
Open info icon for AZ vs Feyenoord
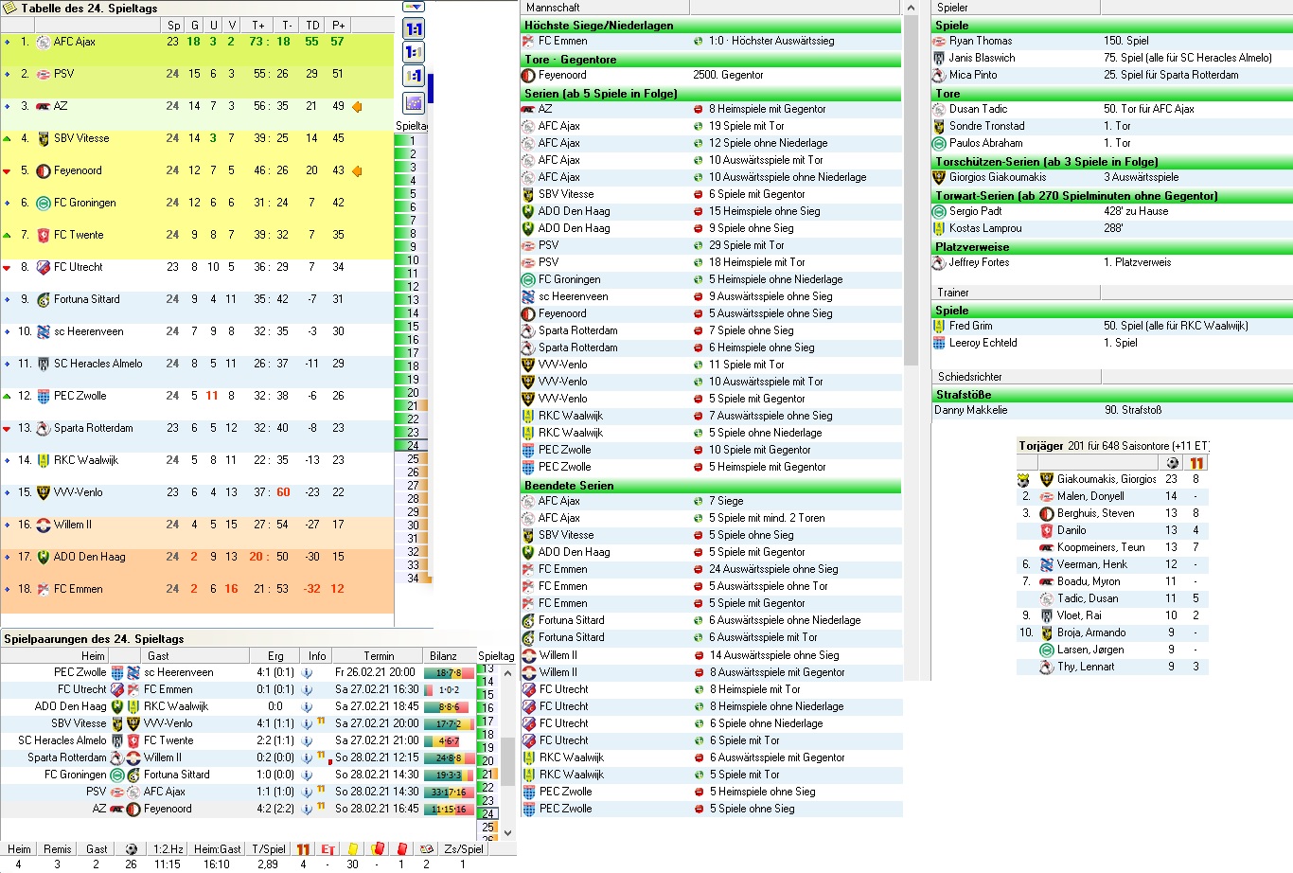(307, 810)
